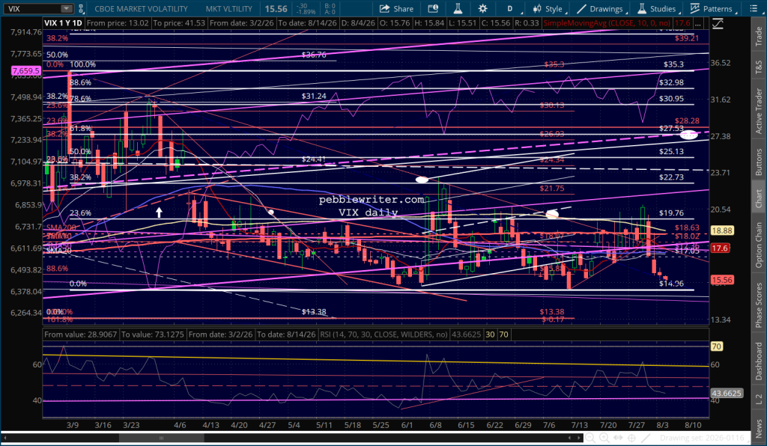
Task: Click the MKT VLTILITY label
Action: pyautogui.click(x=229, y=9)
